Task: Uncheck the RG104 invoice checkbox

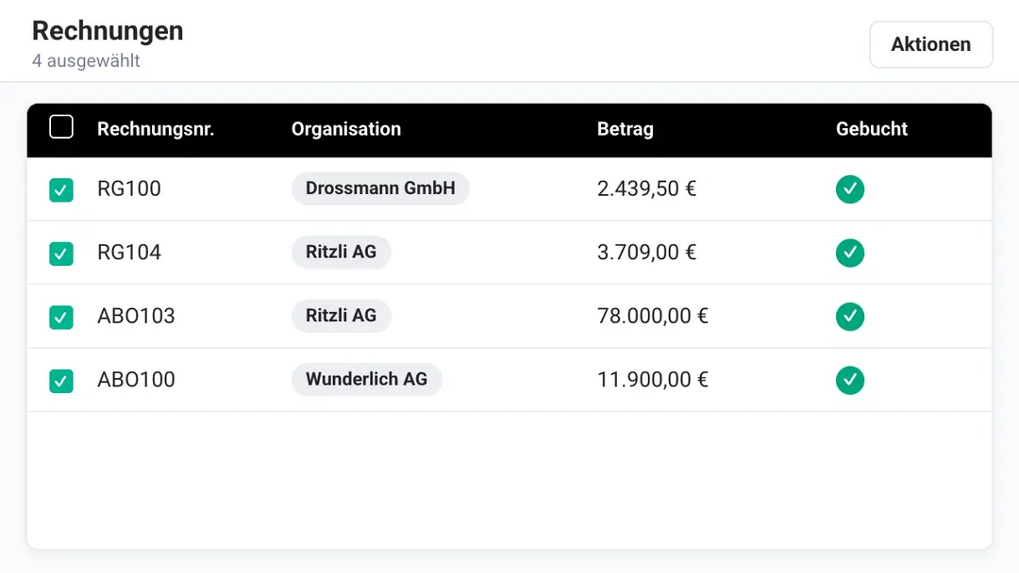Action: tap(61, 254)
